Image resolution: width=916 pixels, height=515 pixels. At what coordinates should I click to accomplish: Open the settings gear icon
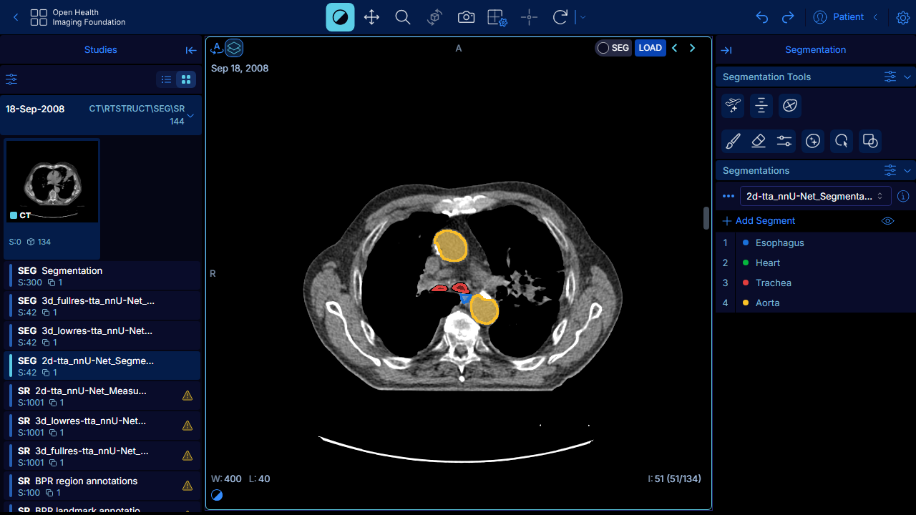[x=902, y=17]
